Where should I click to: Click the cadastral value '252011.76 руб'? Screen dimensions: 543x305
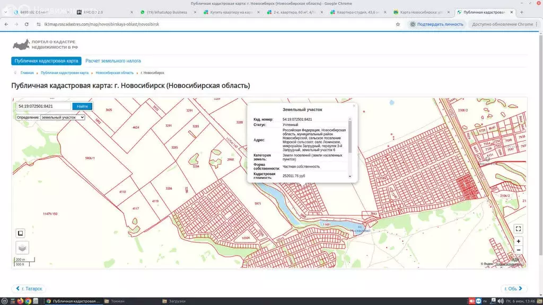tap(294, 176)
